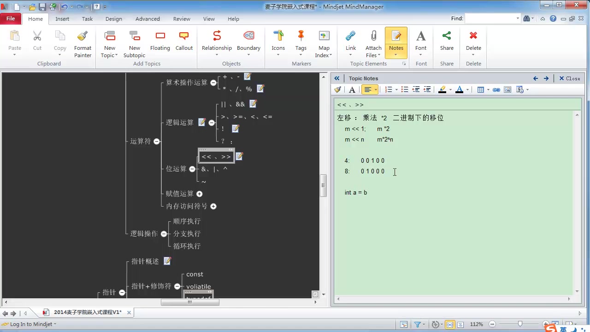590x332 pixels.
Task: Toggle Map view button in status bar
Action: pyautogui.click(x=449, y=325)
